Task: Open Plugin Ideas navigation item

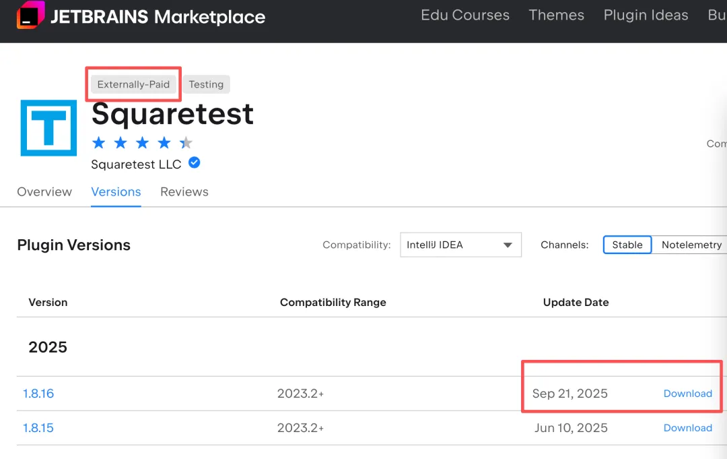Action: click(x=646, y=16)
